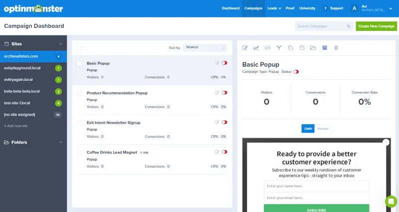Image resolution: width=399 pixels, height=212 pixels.
Task: Focus the Search Campaigns field
Action: [324, 26]
